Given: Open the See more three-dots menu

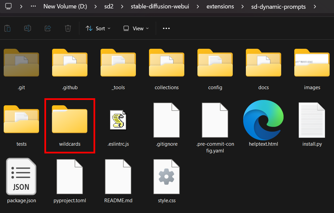Looking at the screenshot, I should (166, 28).
